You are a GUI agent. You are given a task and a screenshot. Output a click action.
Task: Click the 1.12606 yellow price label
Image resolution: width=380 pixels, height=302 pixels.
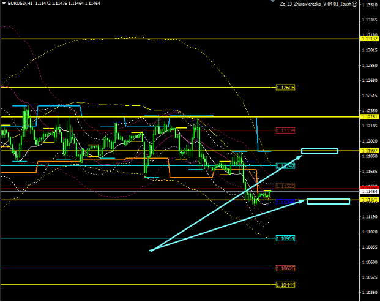(x=285, y=88)
